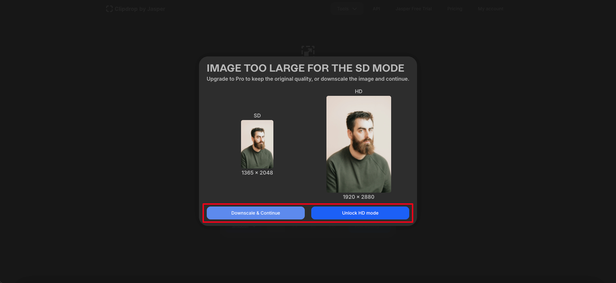Choose Unlock HD mode
Image resolution: width=616 pixels, height=283 pixels.
tap(360, 213)
